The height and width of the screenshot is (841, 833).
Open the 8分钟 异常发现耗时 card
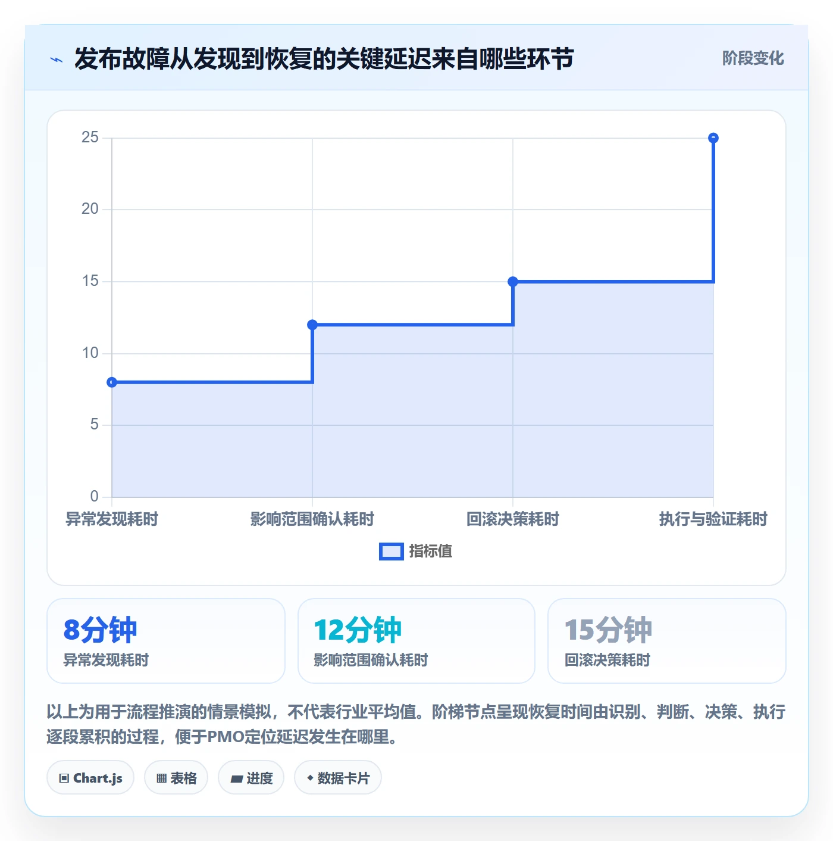click(x=166, y=641)
